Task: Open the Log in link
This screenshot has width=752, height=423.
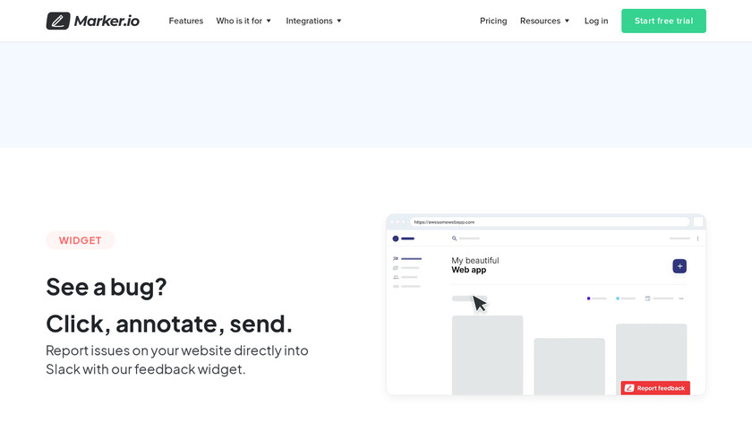Action: [x=595, y=21]
